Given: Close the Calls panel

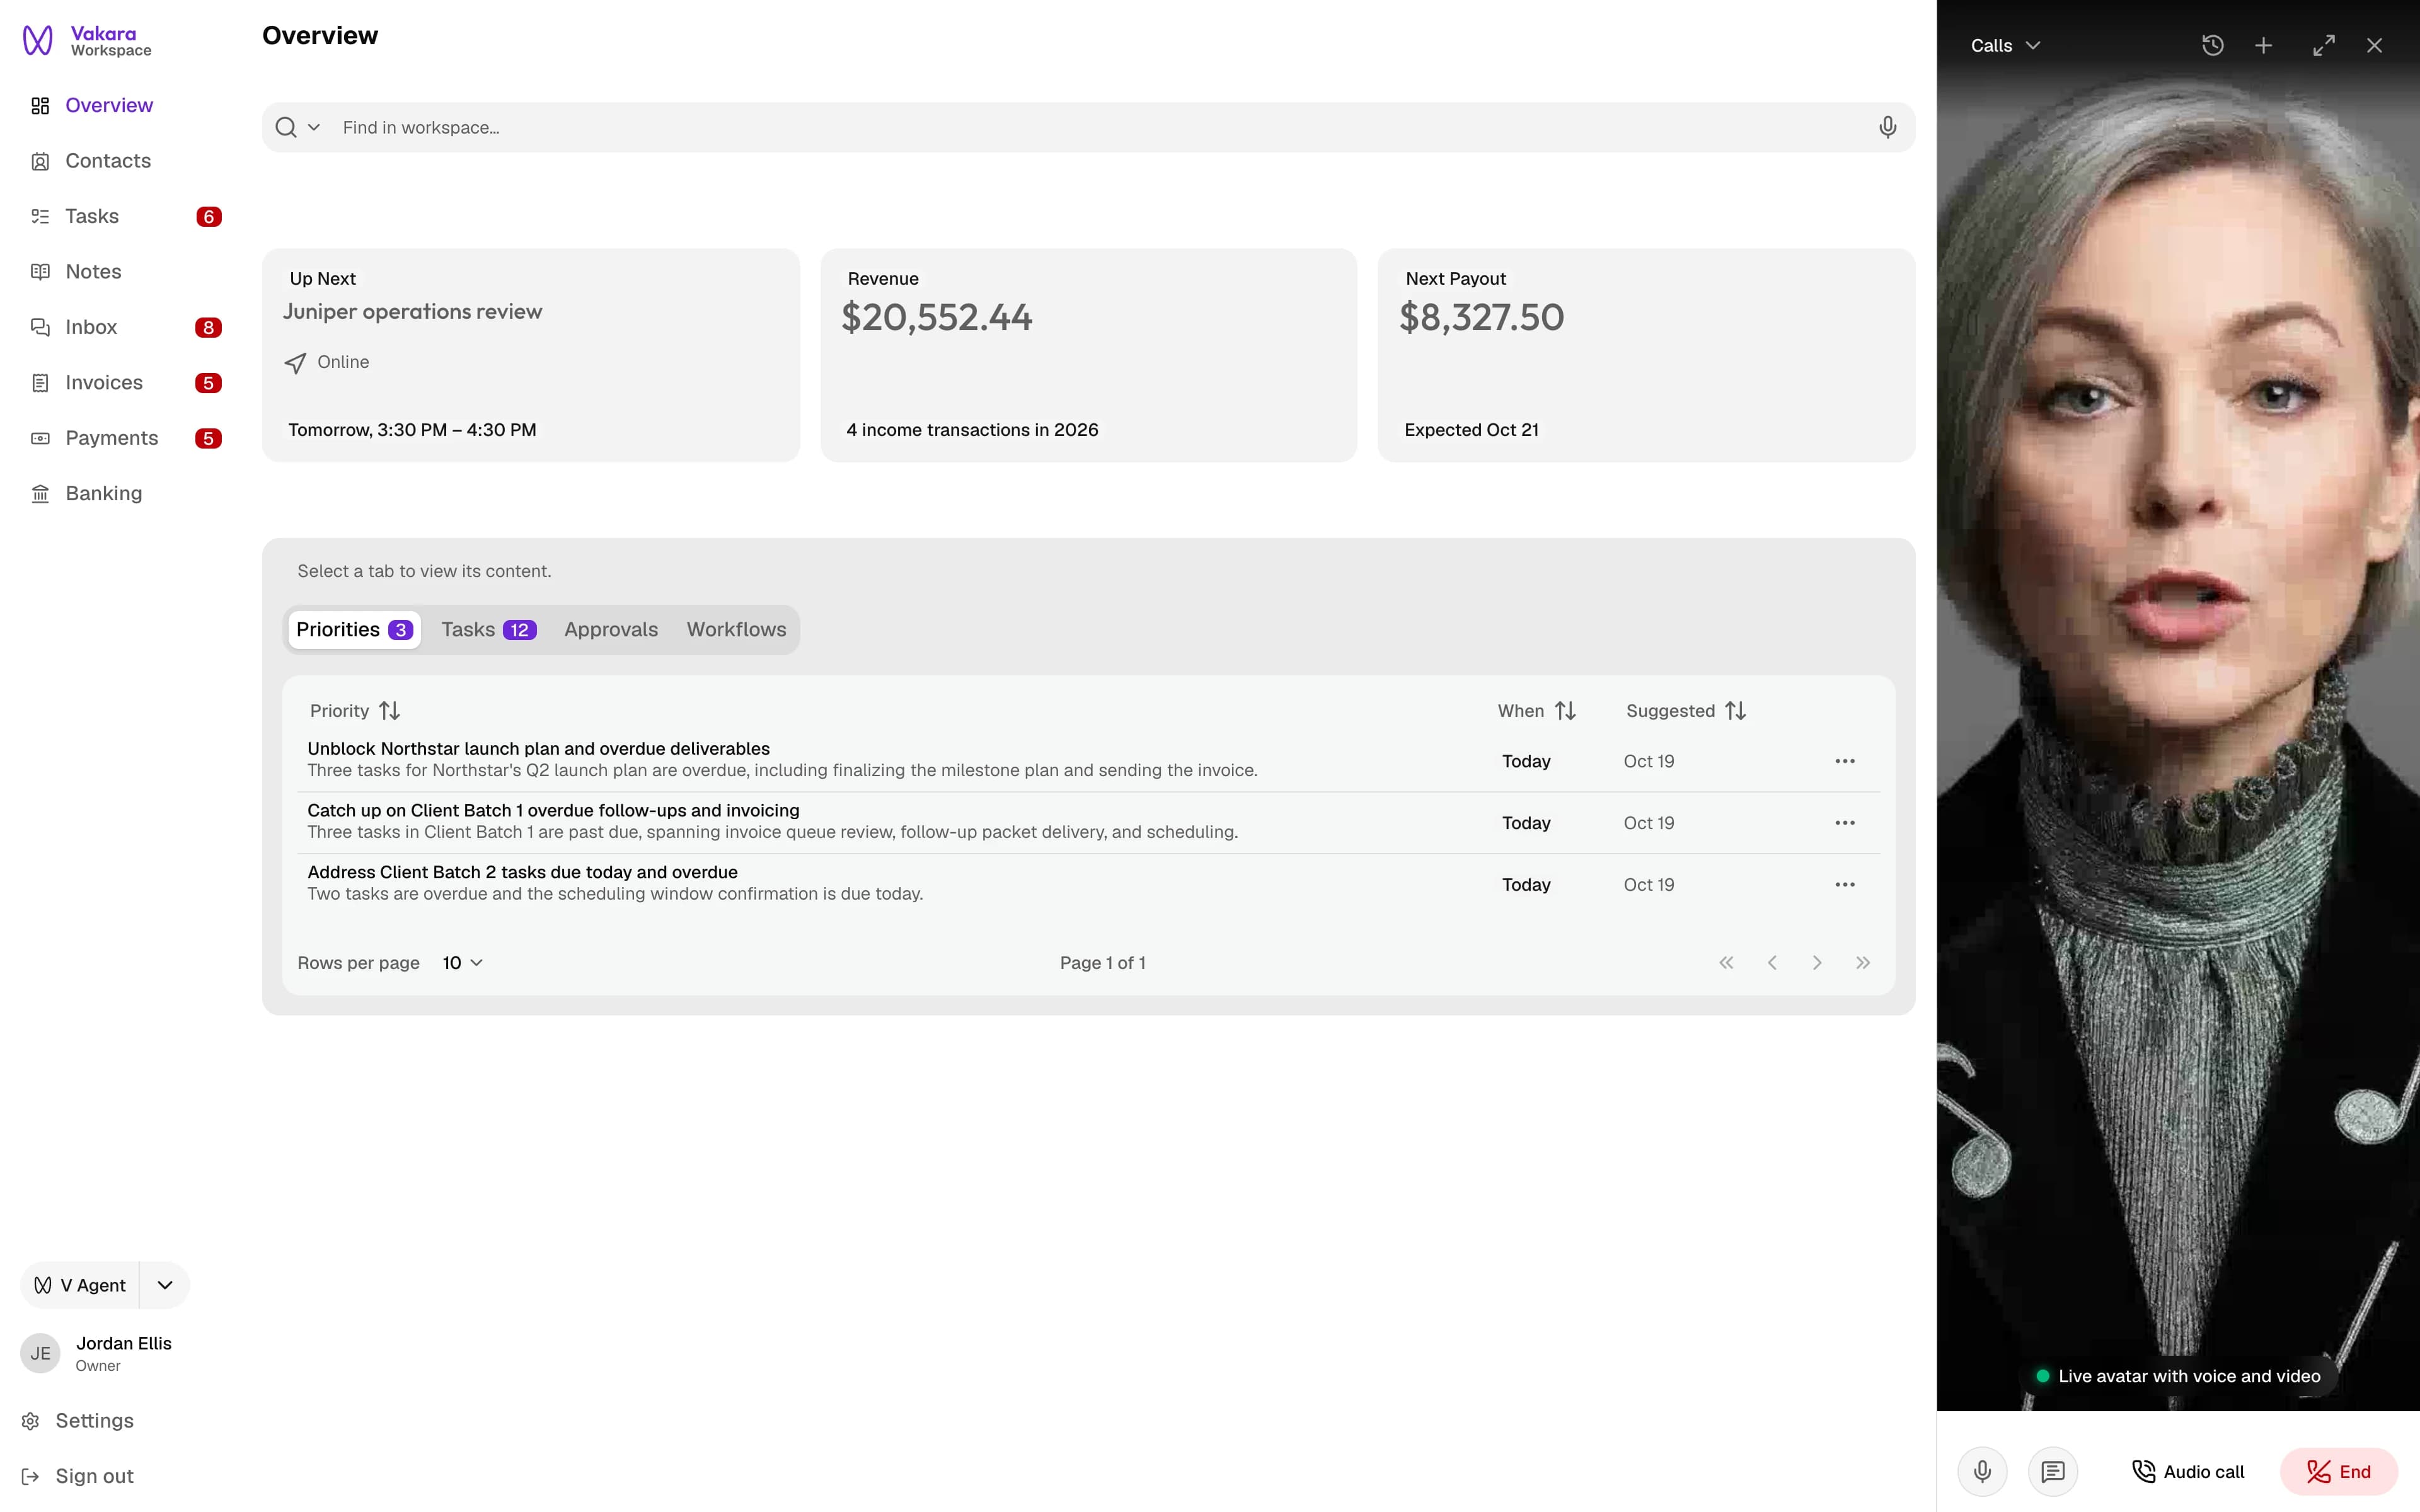Looking at the screenshot, I should click(x=2375, y=46).
